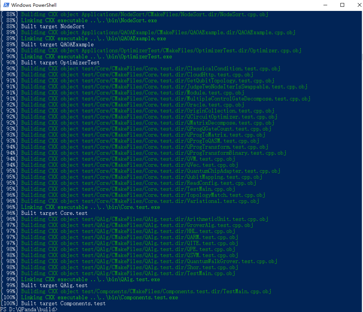363x312 pixels.
Task: Click the 'QuantumWalkGrover.test.cpp.obj' line
Action: [x=139, y=261]
